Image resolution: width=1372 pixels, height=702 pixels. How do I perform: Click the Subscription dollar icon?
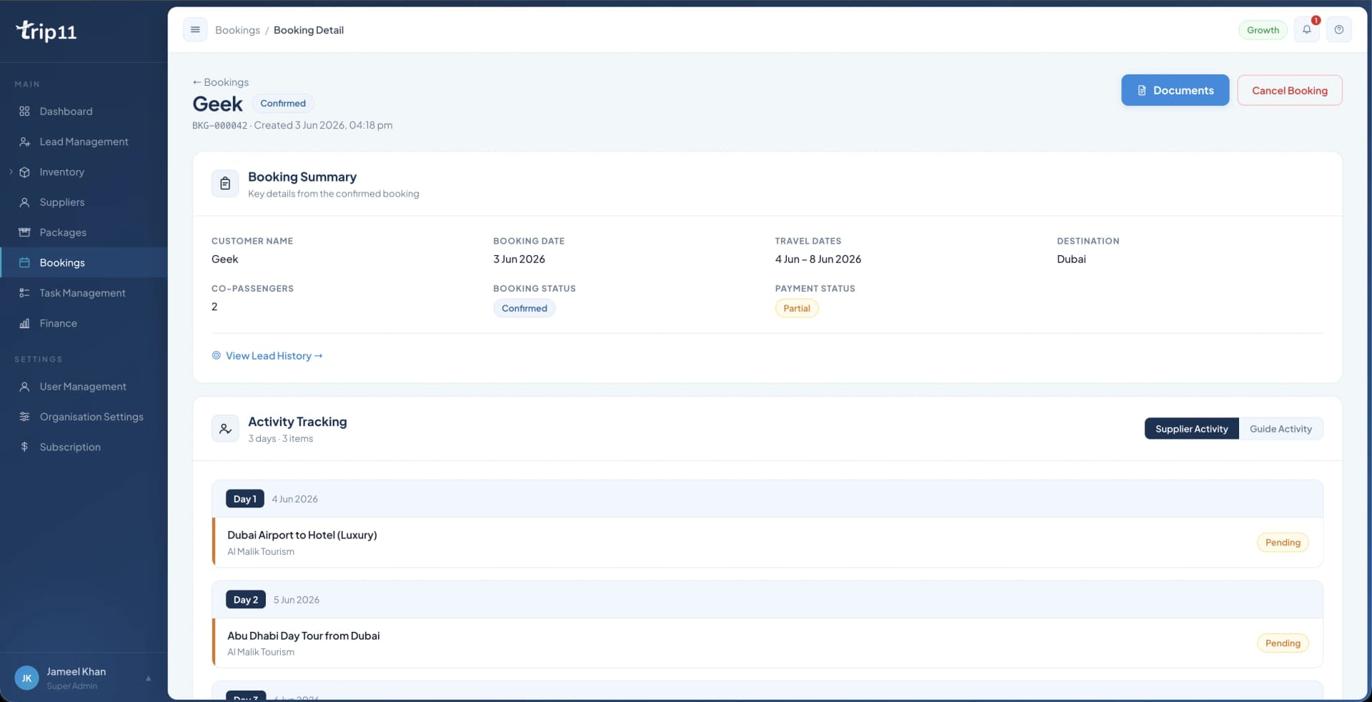[24, 447]
